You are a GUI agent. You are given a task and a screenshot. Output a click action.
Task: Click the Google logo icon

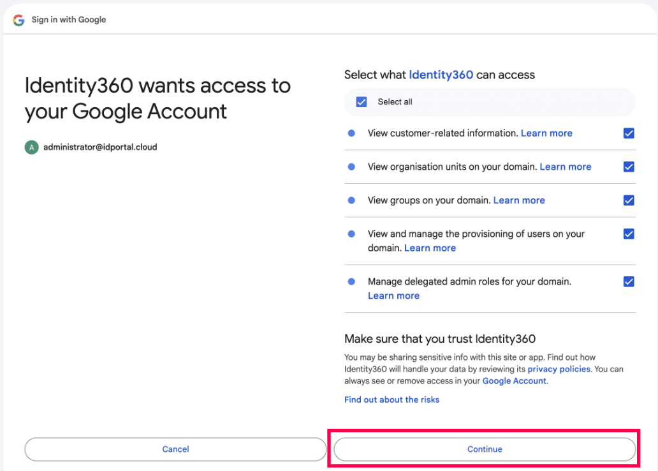pos(18,20)
